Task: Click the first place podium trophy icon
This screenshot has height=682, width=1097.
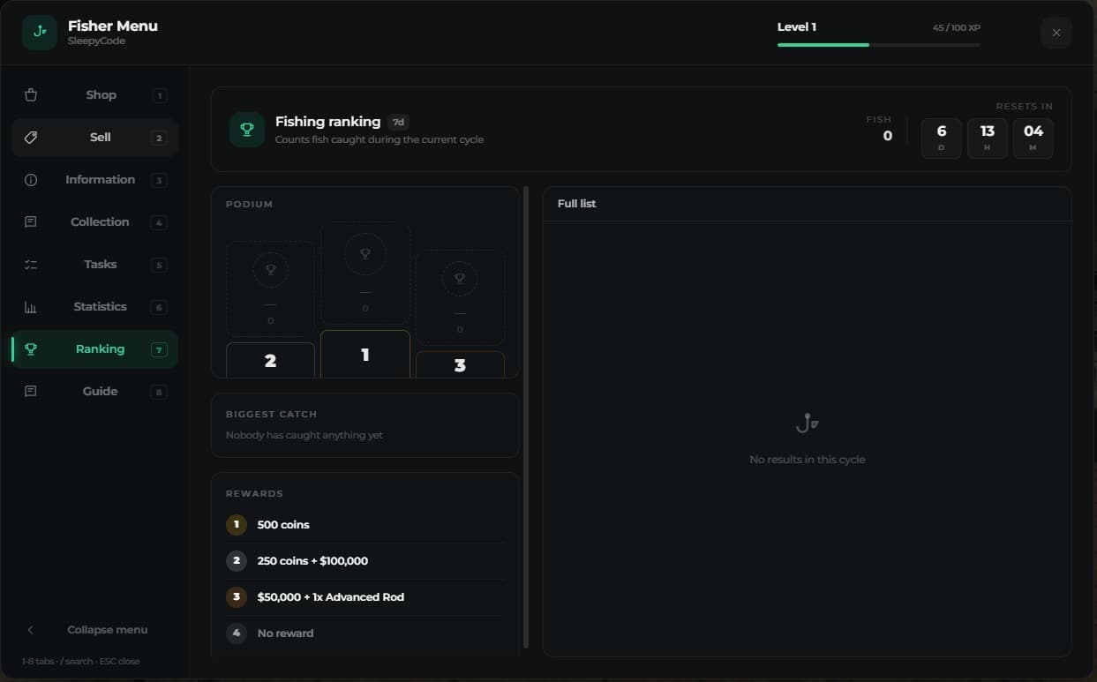Action: point(365,254)
